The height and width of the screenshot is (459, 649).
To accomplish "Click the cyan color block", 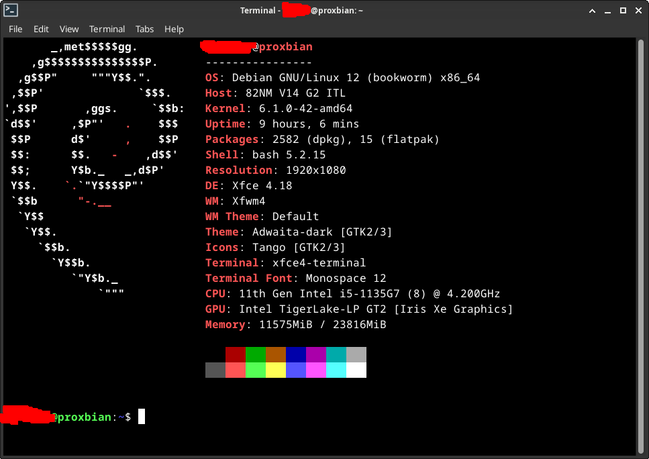I will [336, 370].
